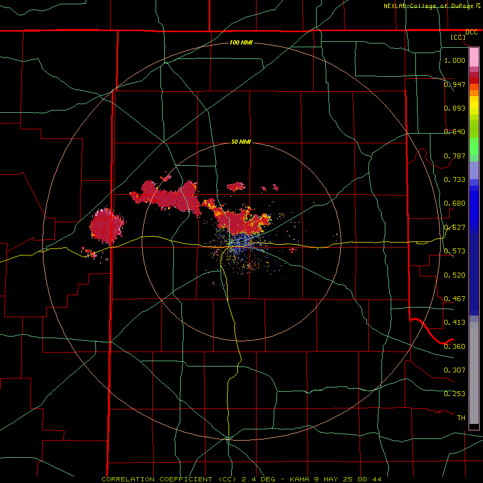Click the round isolated echo west of state border

(107, 225)
